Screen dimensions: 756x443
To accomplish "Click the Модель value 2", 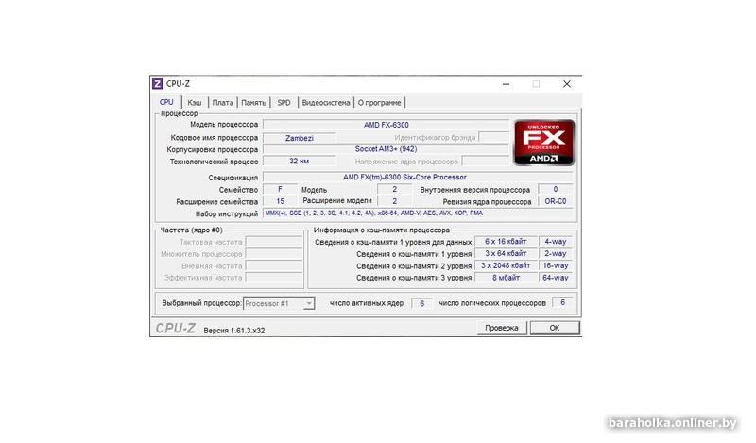I will click(x=394, y=190).
